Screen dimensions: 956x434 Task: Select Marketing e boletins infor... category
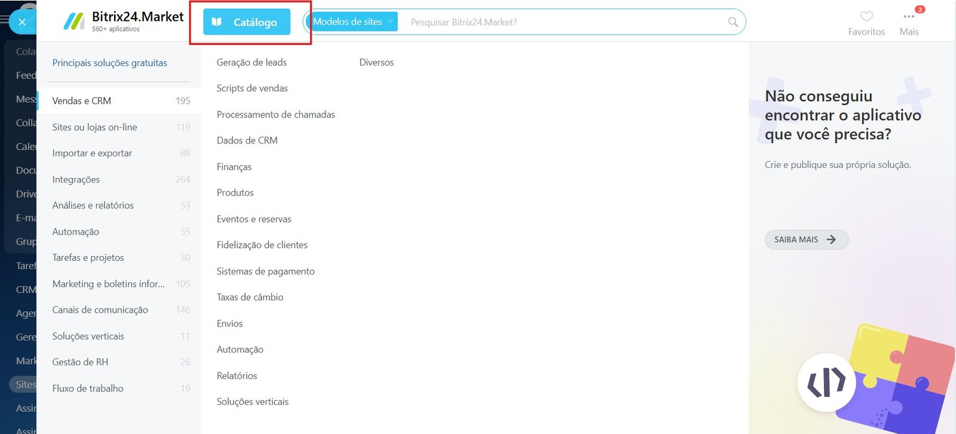(x=119, y=284)
